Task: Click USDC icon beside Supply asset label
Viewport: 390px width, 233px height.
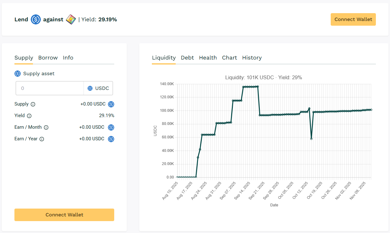Action: [x=18, y=74]
